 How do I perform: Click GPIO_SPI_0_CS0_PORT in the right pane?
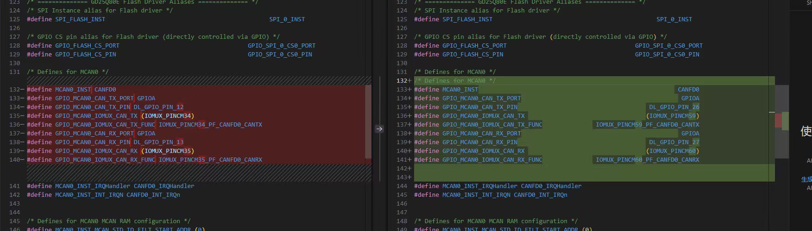coord(669,45)
